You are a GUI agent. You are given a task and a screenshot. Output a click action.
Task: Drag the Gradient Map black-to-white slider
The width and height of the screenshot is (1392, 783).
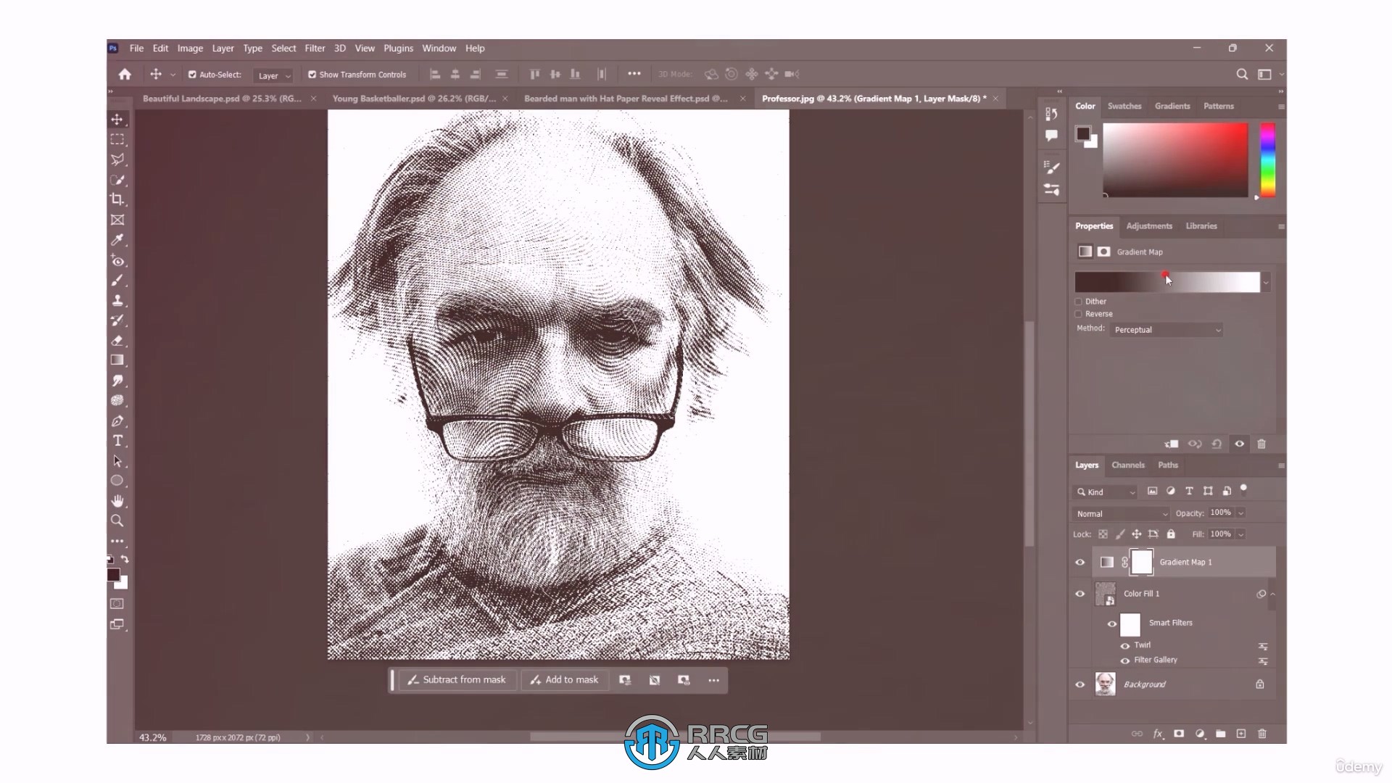pyautogui.click(x=1167, y=280)
